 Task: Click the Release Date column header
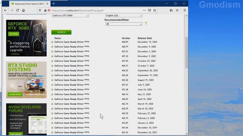(145, 38)
